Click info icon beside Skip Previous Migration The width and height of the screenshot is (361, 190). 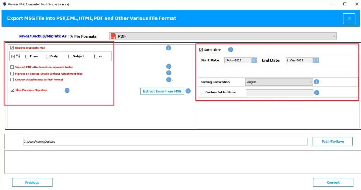pos(67,91)
